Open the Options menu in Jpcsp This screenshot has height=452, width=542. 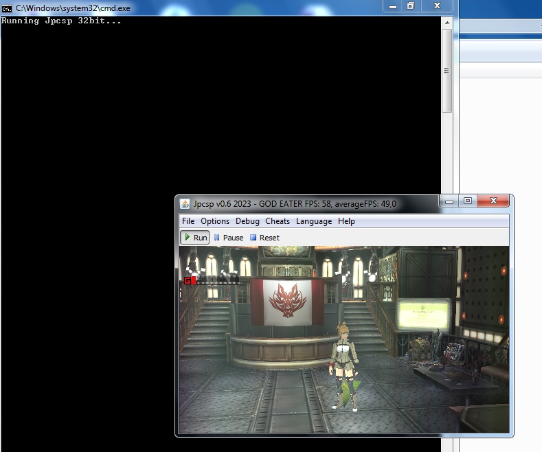pyautogui.click(x=214, y=221)
